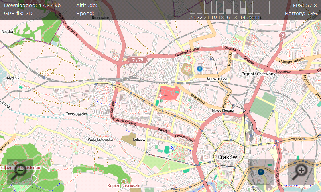The height and width of the screenshot is (192, 321).
Task: Click the blue location marker near Krowodrza
Action: click(199, 69)
